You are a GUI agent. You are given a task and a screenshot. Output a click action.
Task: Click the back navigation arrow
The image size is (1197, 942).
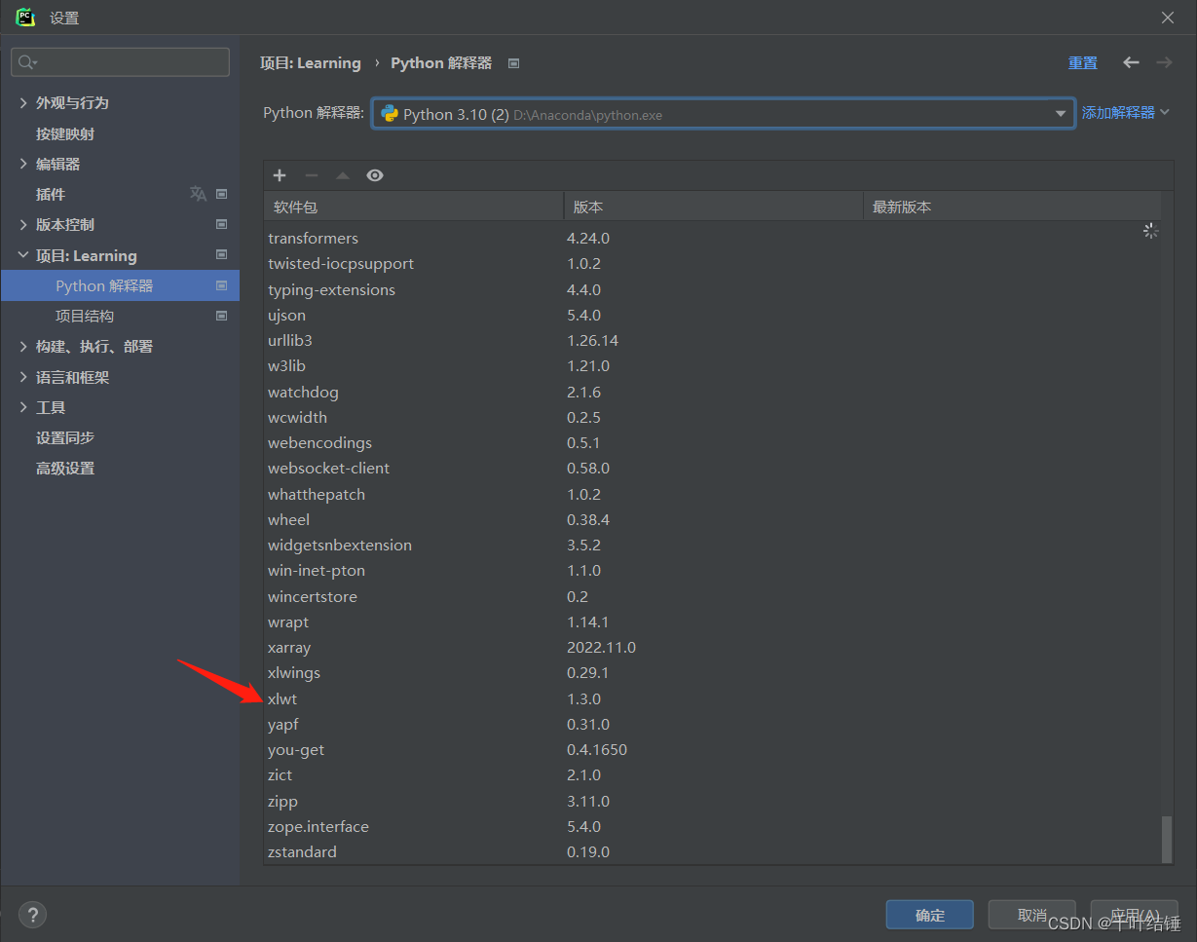click(x=1130, y=62)
